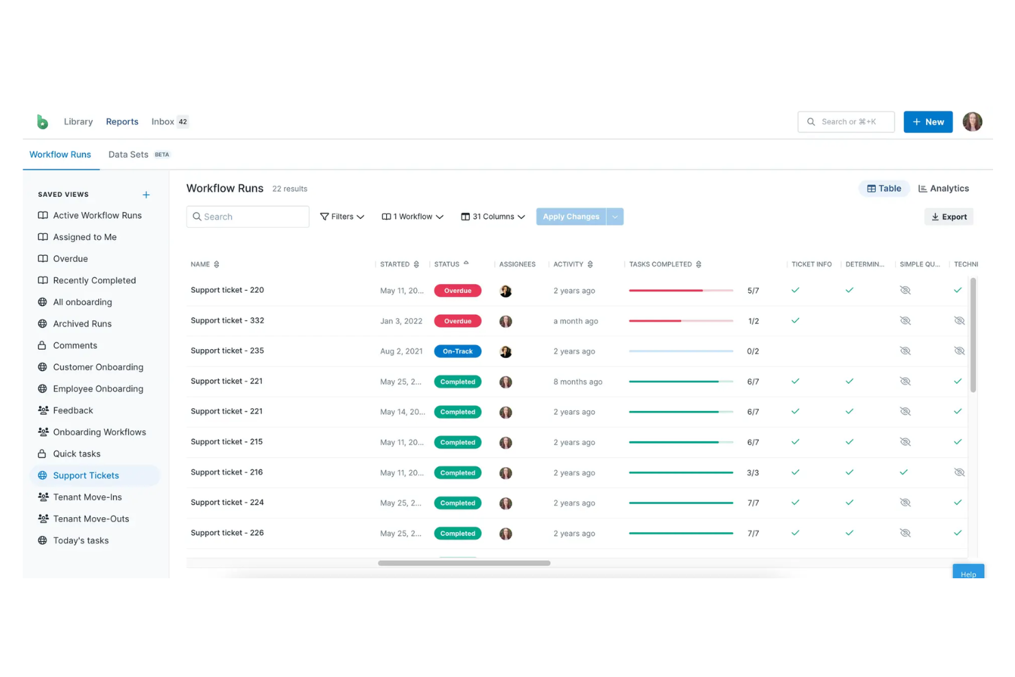
Task: Click the globe icon next to Customer Onboarding
Action: point(43,367)
